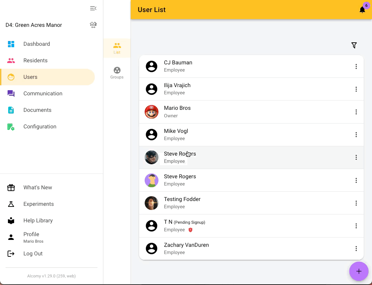Click D4: Green Acres Manor facility name
Image resolution: width=372 pixels, height=285 pixels.
click(x=34, y=25)
